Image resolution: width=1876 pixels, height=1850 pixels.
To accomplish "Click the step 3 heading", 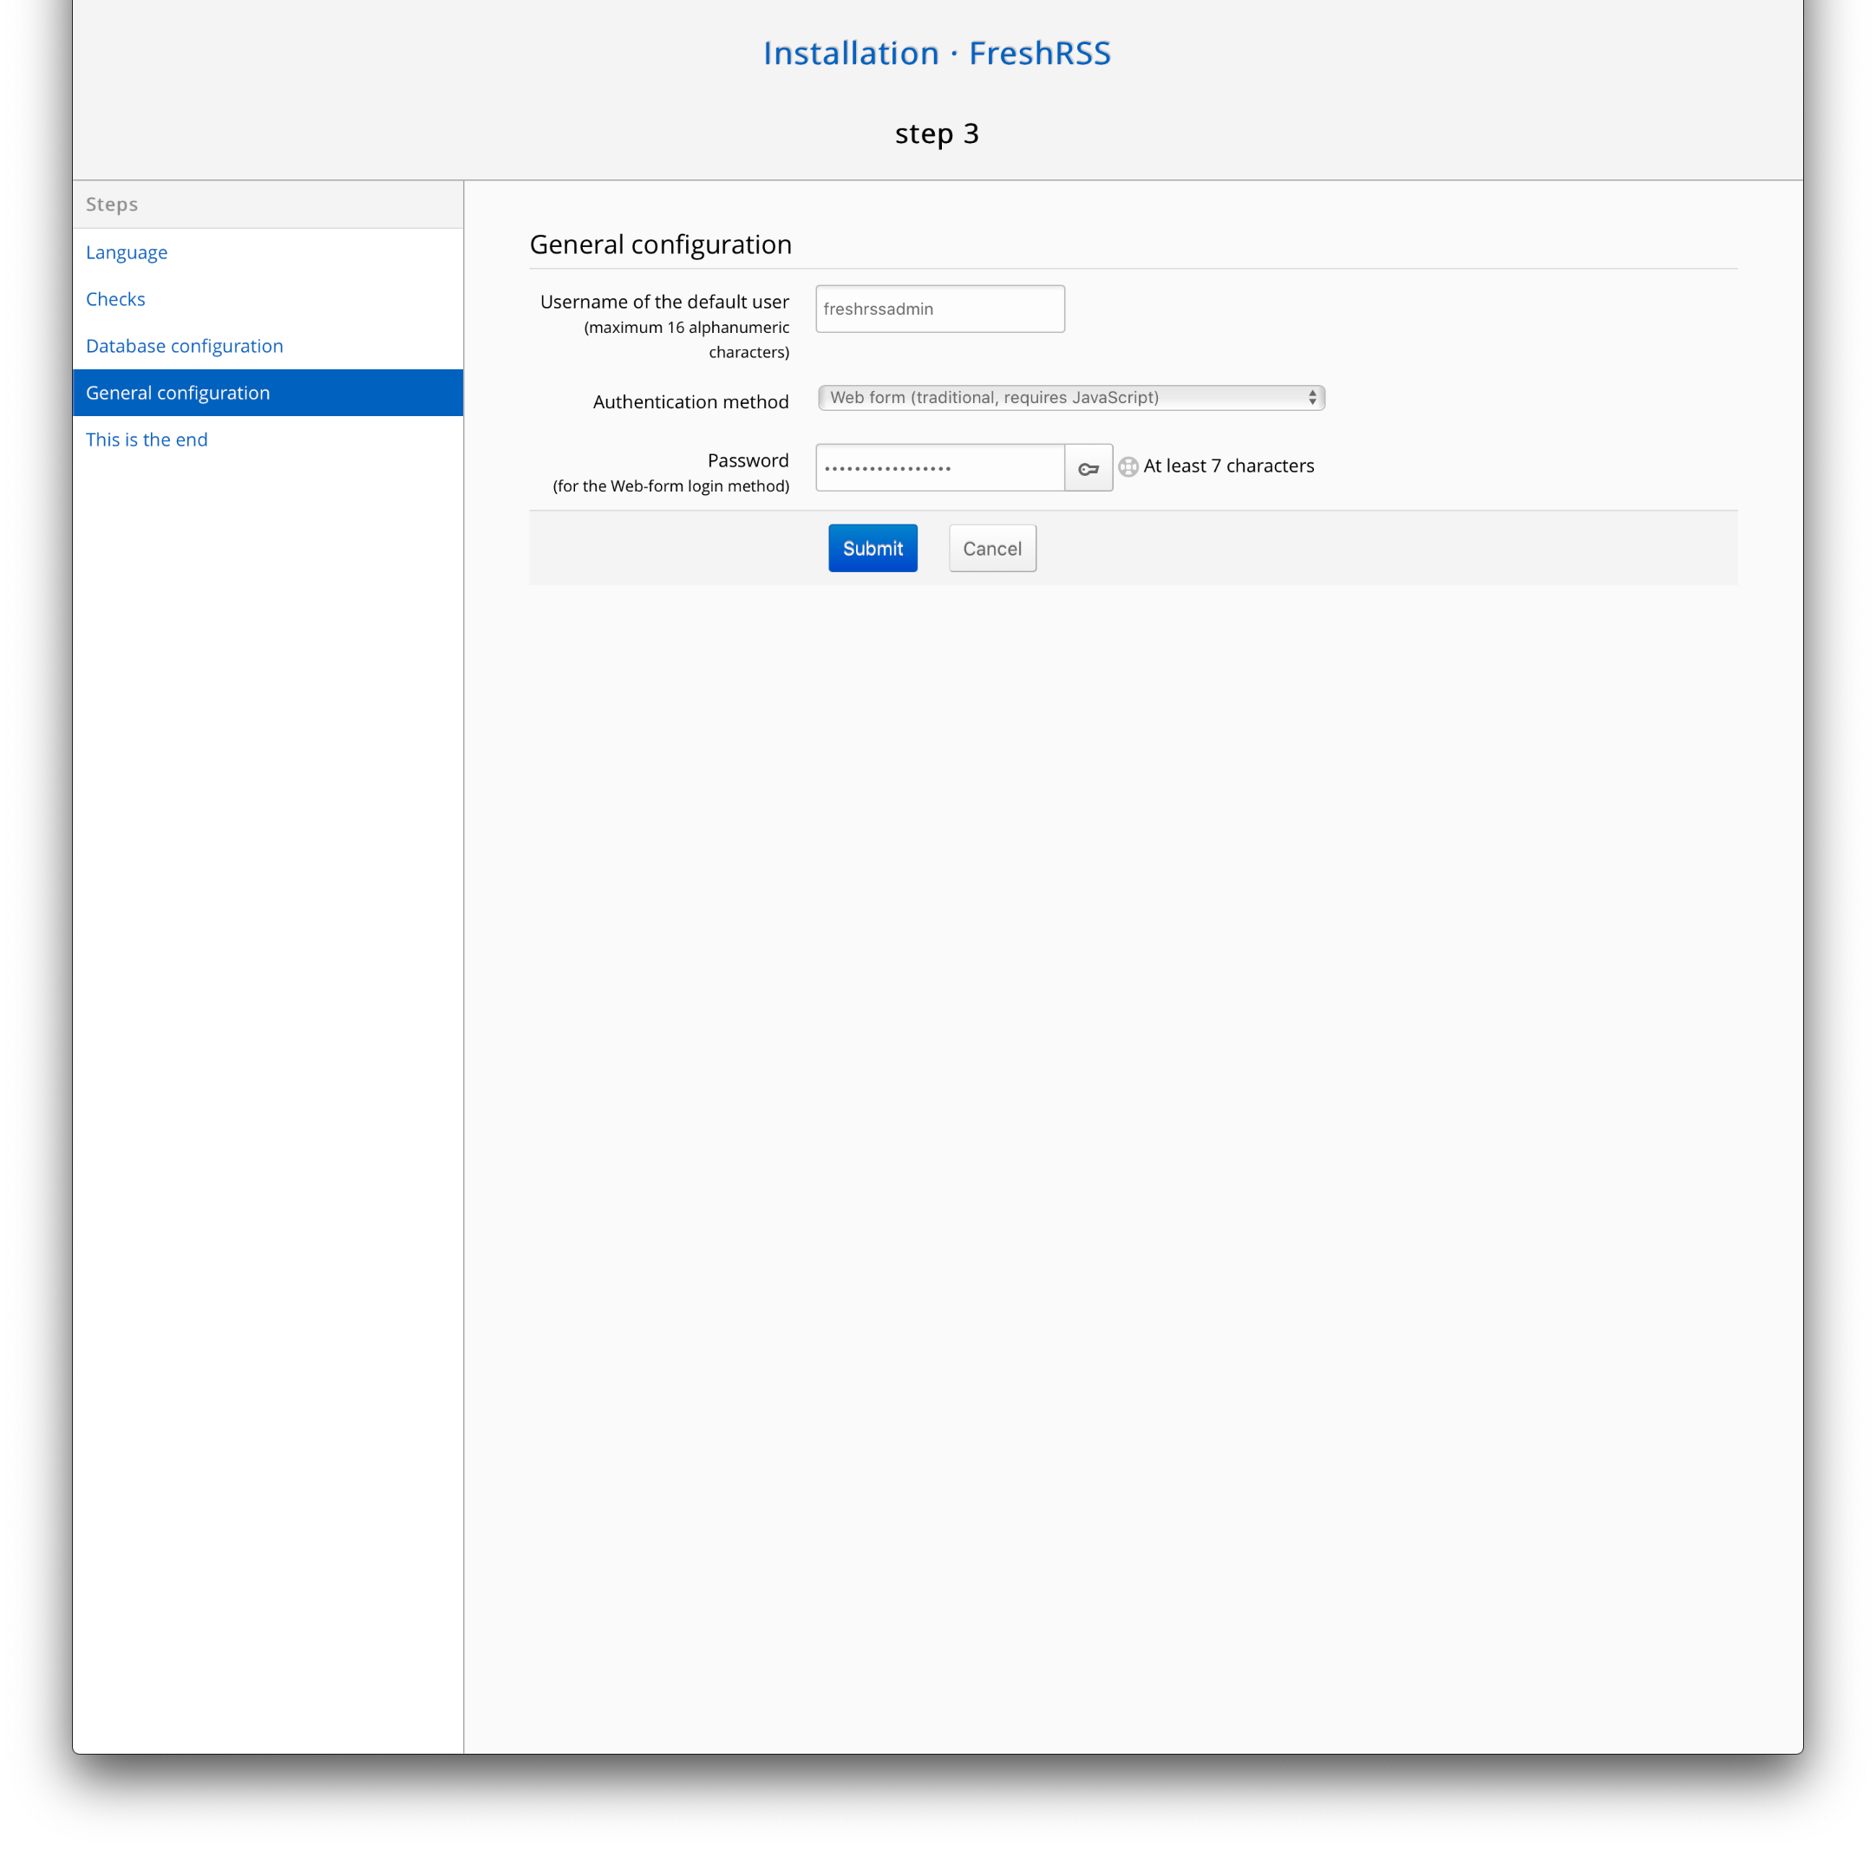I will click(x=937, y=133).
